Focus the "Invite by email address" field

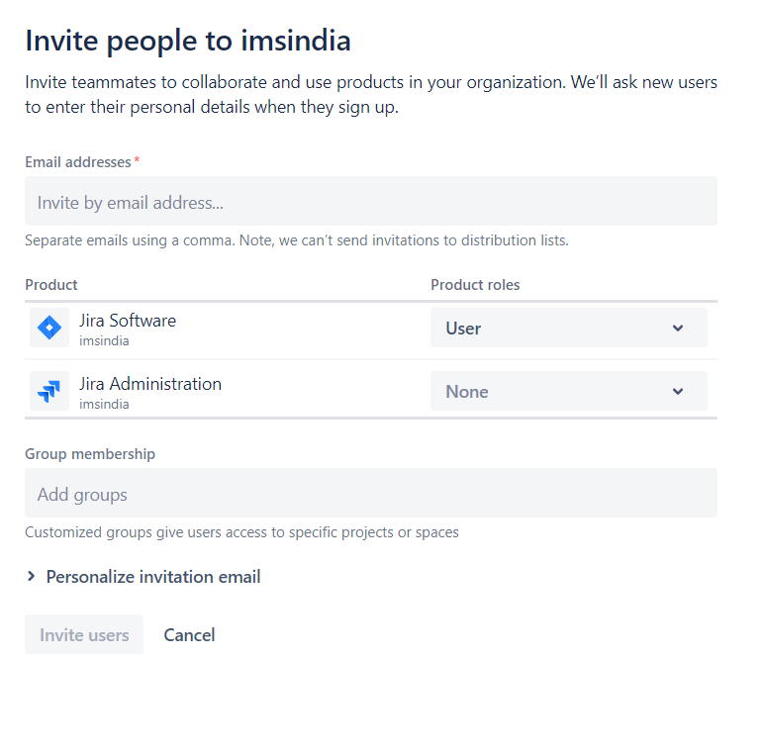pyautogui.click(x=370, y=202)
